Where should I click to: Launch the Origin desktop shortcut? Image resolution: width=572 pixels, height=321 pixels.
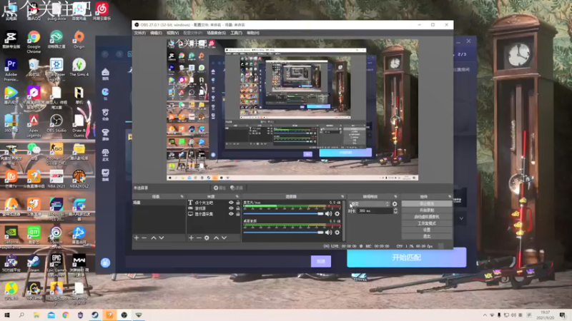pos(79,40)
